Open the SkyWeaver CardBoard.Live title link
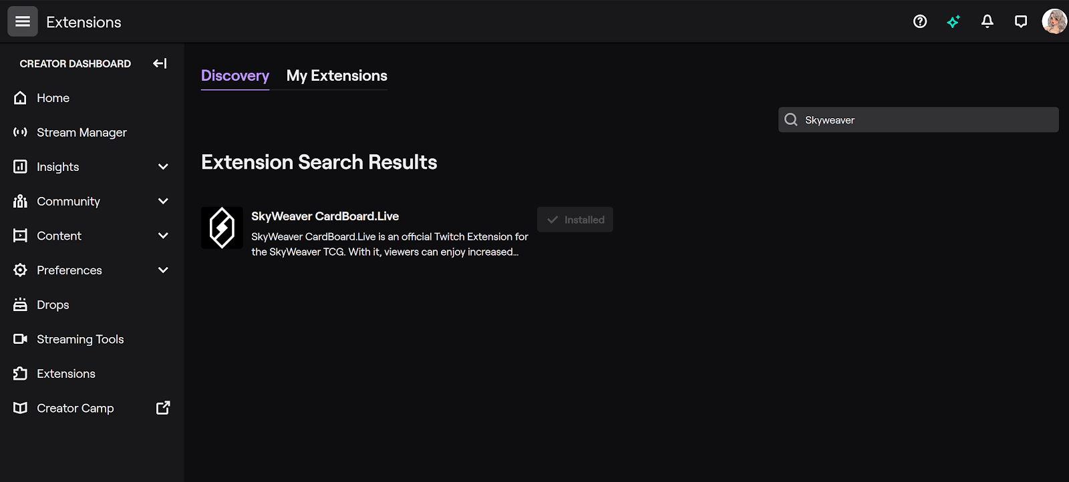 point(325,216)
